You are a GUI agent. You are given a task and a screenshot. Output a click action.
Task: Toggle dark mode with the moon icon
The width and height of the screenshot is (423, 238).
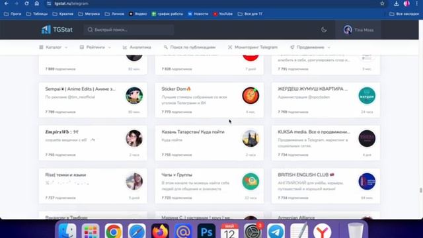click(324, 30)
